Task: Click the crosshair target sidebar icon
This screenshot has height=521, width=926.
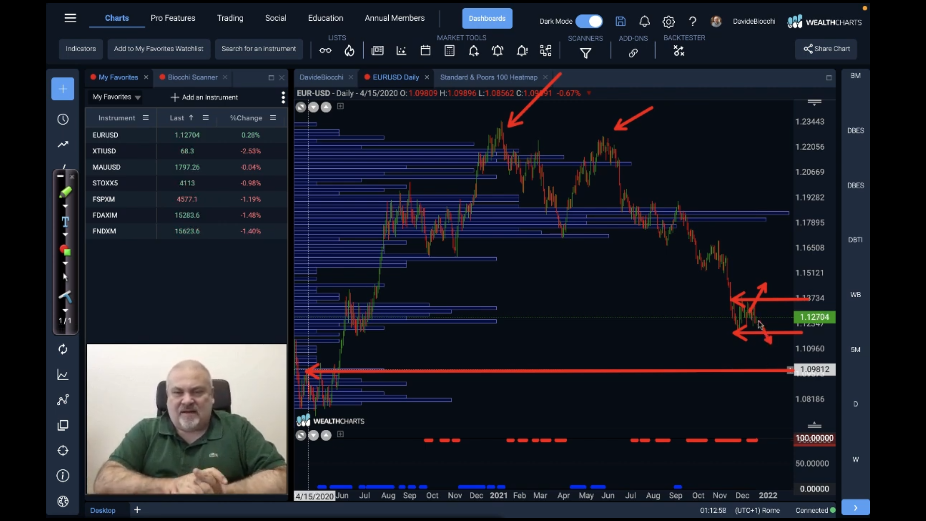Action: [x=63, y=451]
